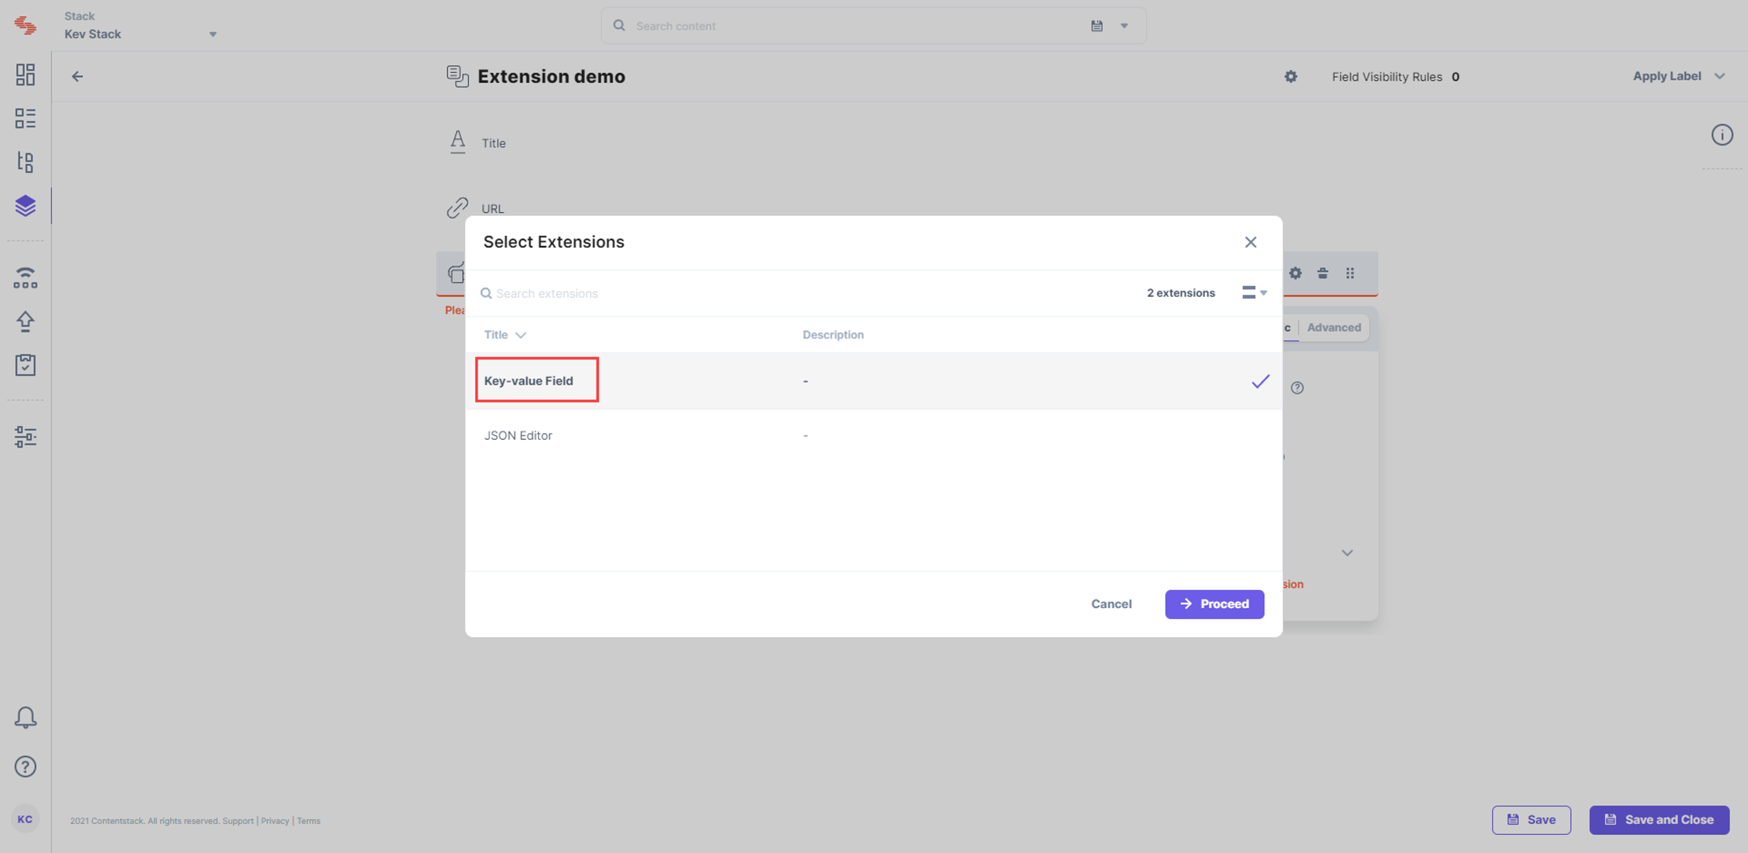Select the JSON Editor extension row
Screen dimensions: 1748x853
(874, 436)
